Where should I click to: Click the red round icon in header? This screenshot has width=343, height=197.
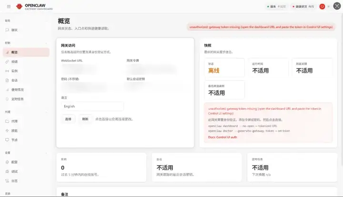(322, 7)
